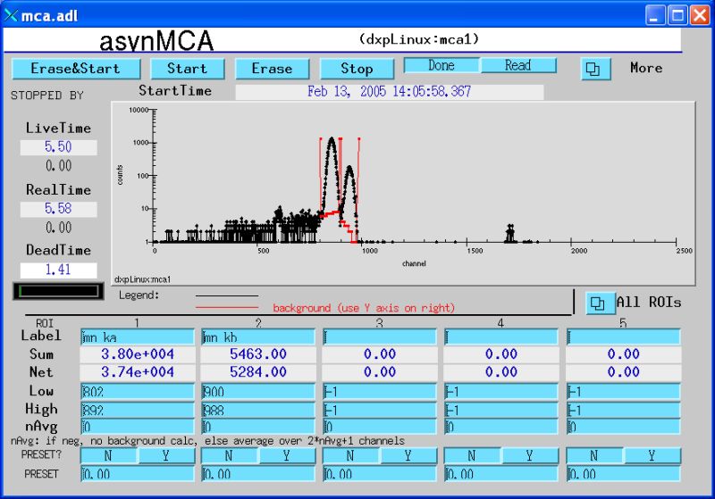
Task: Edit ROI 1 label field 'mn ka'
Action: coord(138,337)
